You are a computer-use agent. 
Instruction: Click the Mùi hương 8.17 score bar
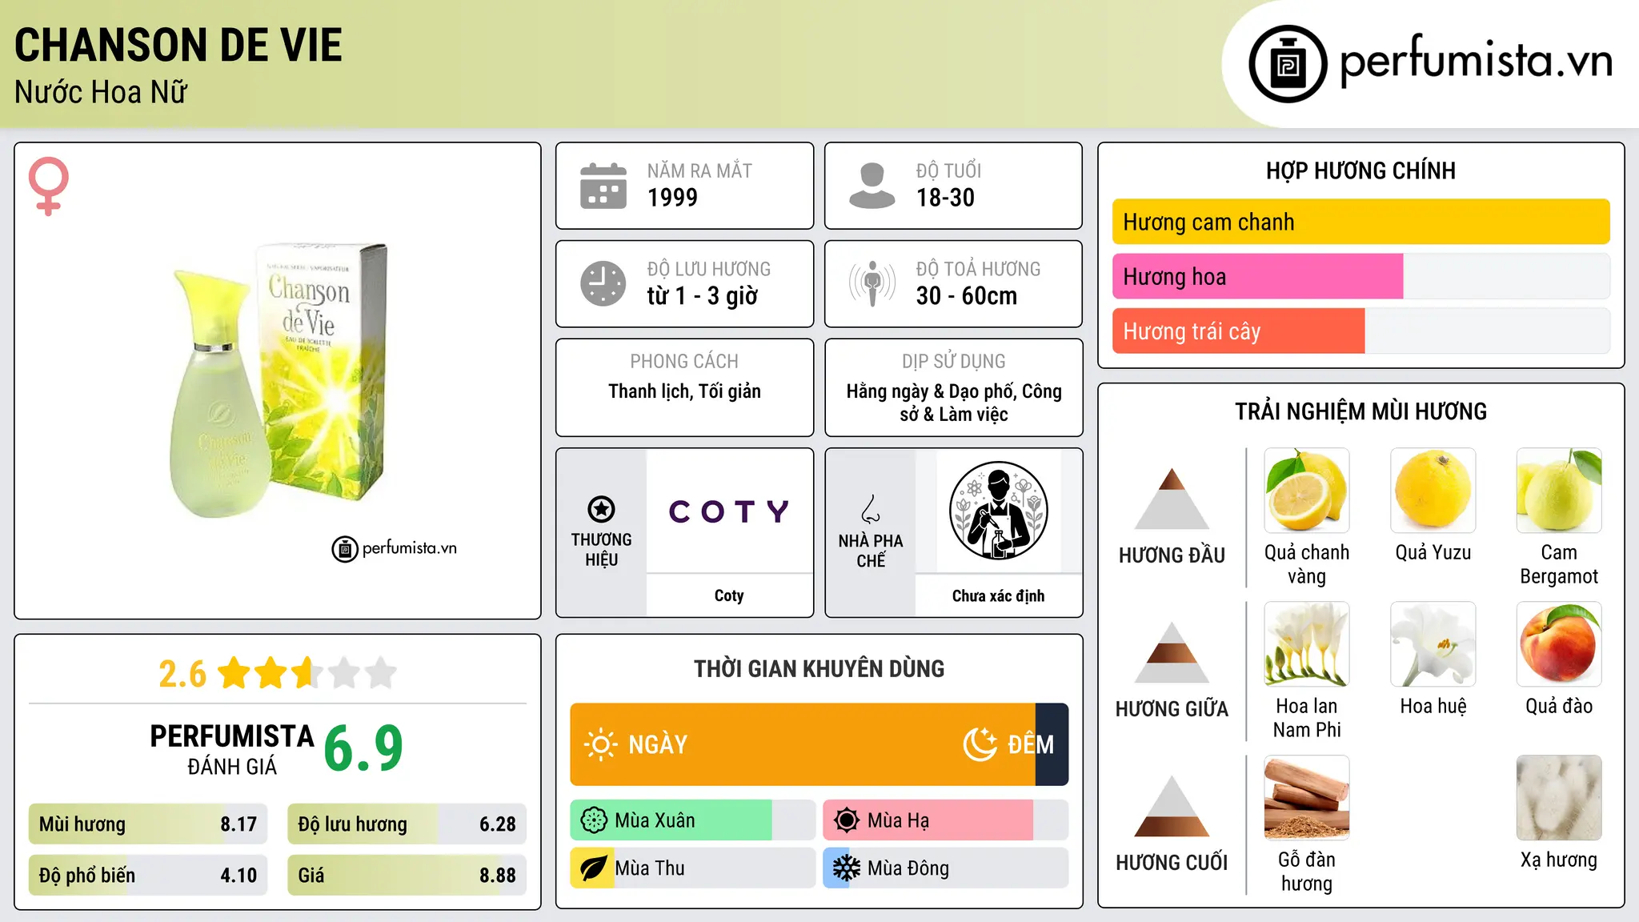tap(148, 824)
